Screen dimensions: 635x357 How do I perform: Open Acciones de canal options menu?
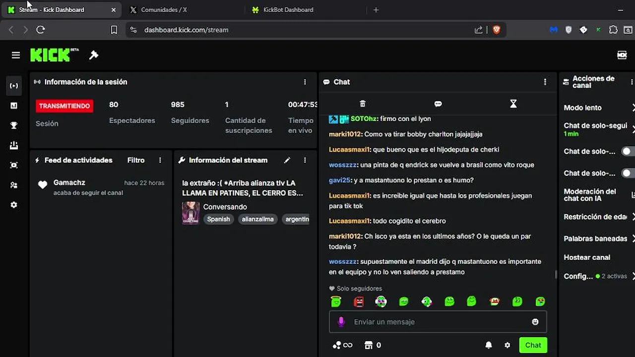pos(632,82)
